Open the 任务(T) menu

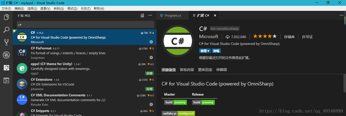click(86, 8)
